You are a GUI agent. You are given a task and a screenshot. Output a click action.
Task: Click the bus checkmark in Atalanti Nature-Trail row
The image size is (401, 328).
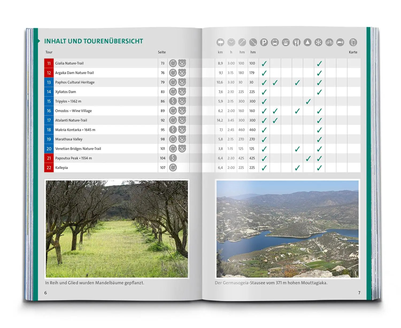pos(275,120)
